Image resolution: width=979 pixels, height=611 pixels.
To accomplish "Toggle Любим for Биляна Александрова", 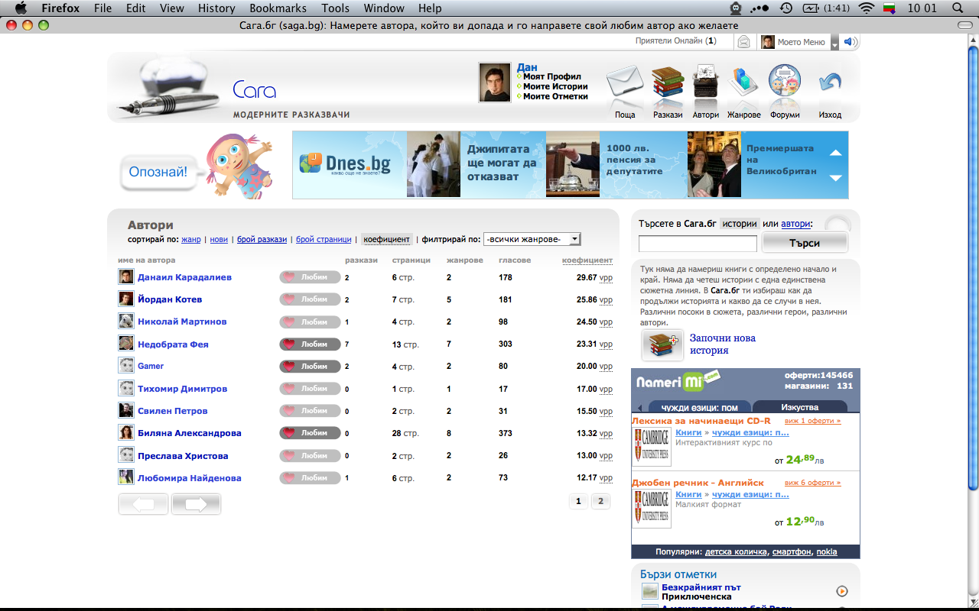I will pyautogui.click(x=310, y=433).
